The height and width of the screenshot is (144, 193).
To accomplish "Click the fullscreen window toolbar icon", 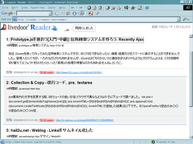I will click(140, 8).
